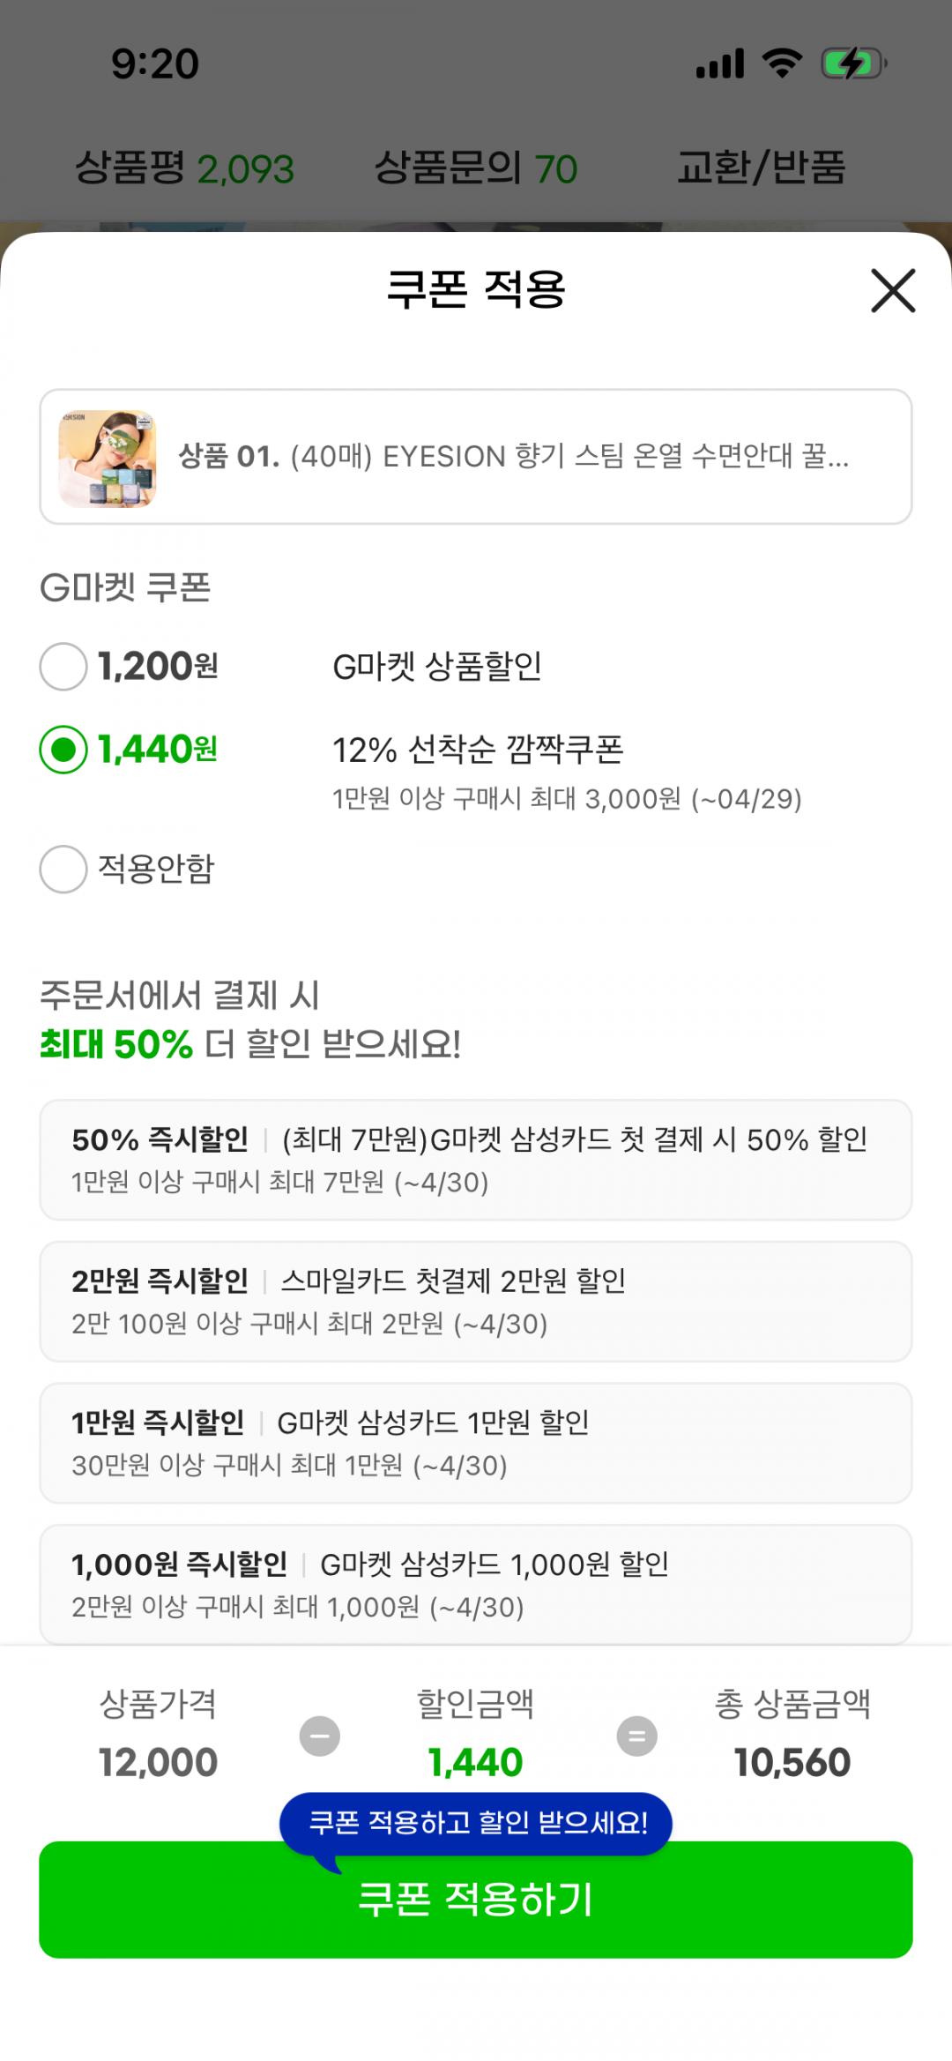Choose the 적용안함 radio option
The height and width of the screenshot is (2061, 952).
coord(63,869)
